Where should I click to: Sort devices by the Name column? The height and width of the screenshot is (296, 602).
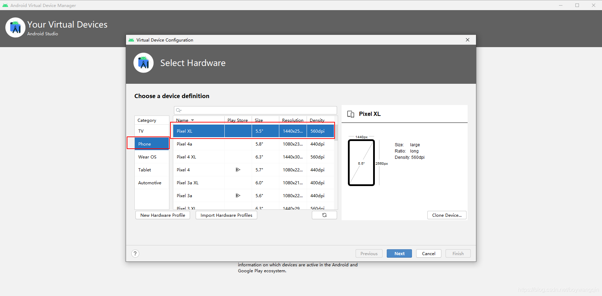coord(199,120)
